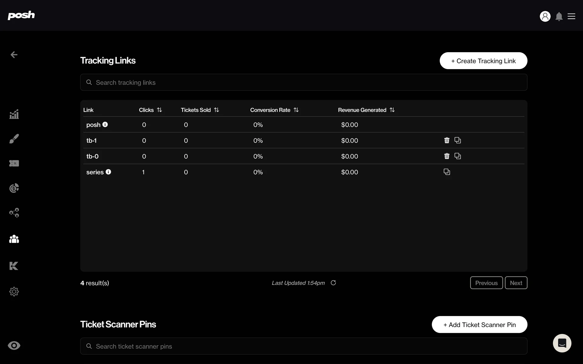Delete the tb-1 tracking link

tap(447, 140)
